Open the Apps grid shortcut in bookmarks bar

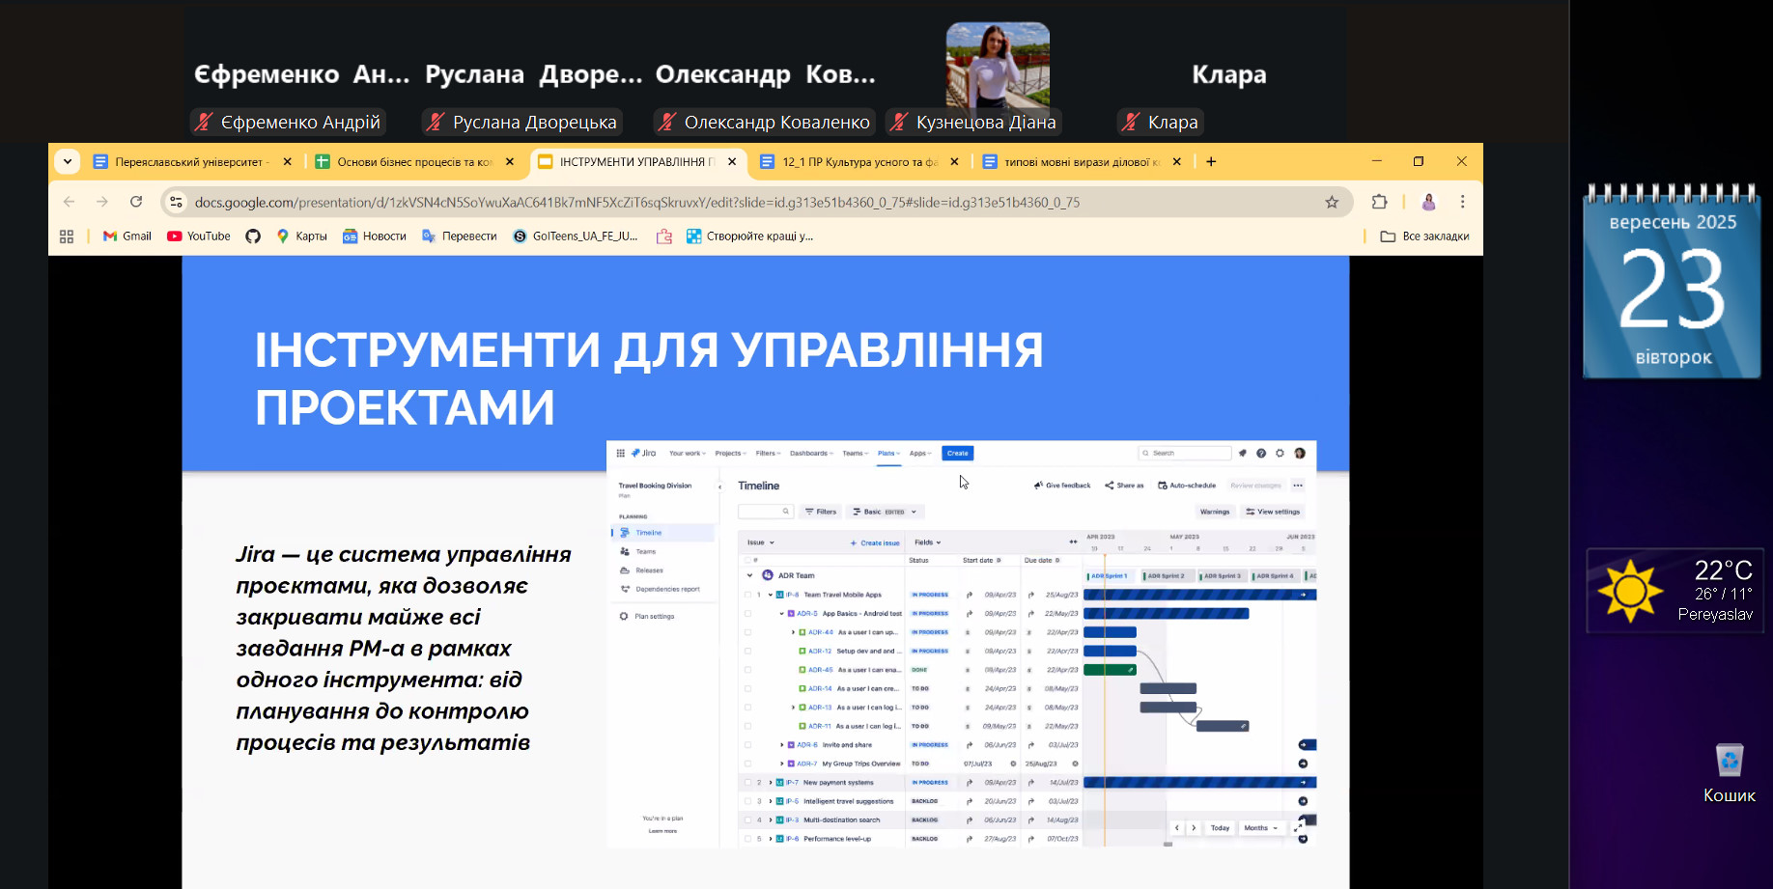[x=67, y=236]
